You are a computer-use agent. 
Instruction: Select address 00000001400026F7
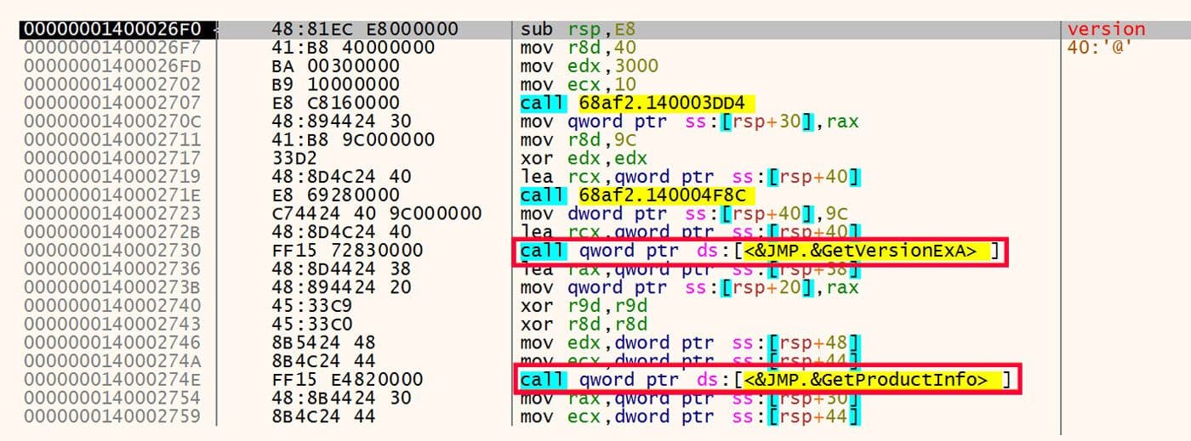pos(112,48)
